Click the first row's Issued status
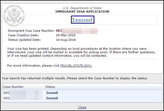This screenshot has width=164, height=111. pyautogui.click(x=52, y=93)
